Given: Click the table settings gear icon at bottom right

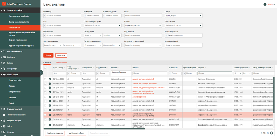Looking at the screenshot, I should coord(272,133).
